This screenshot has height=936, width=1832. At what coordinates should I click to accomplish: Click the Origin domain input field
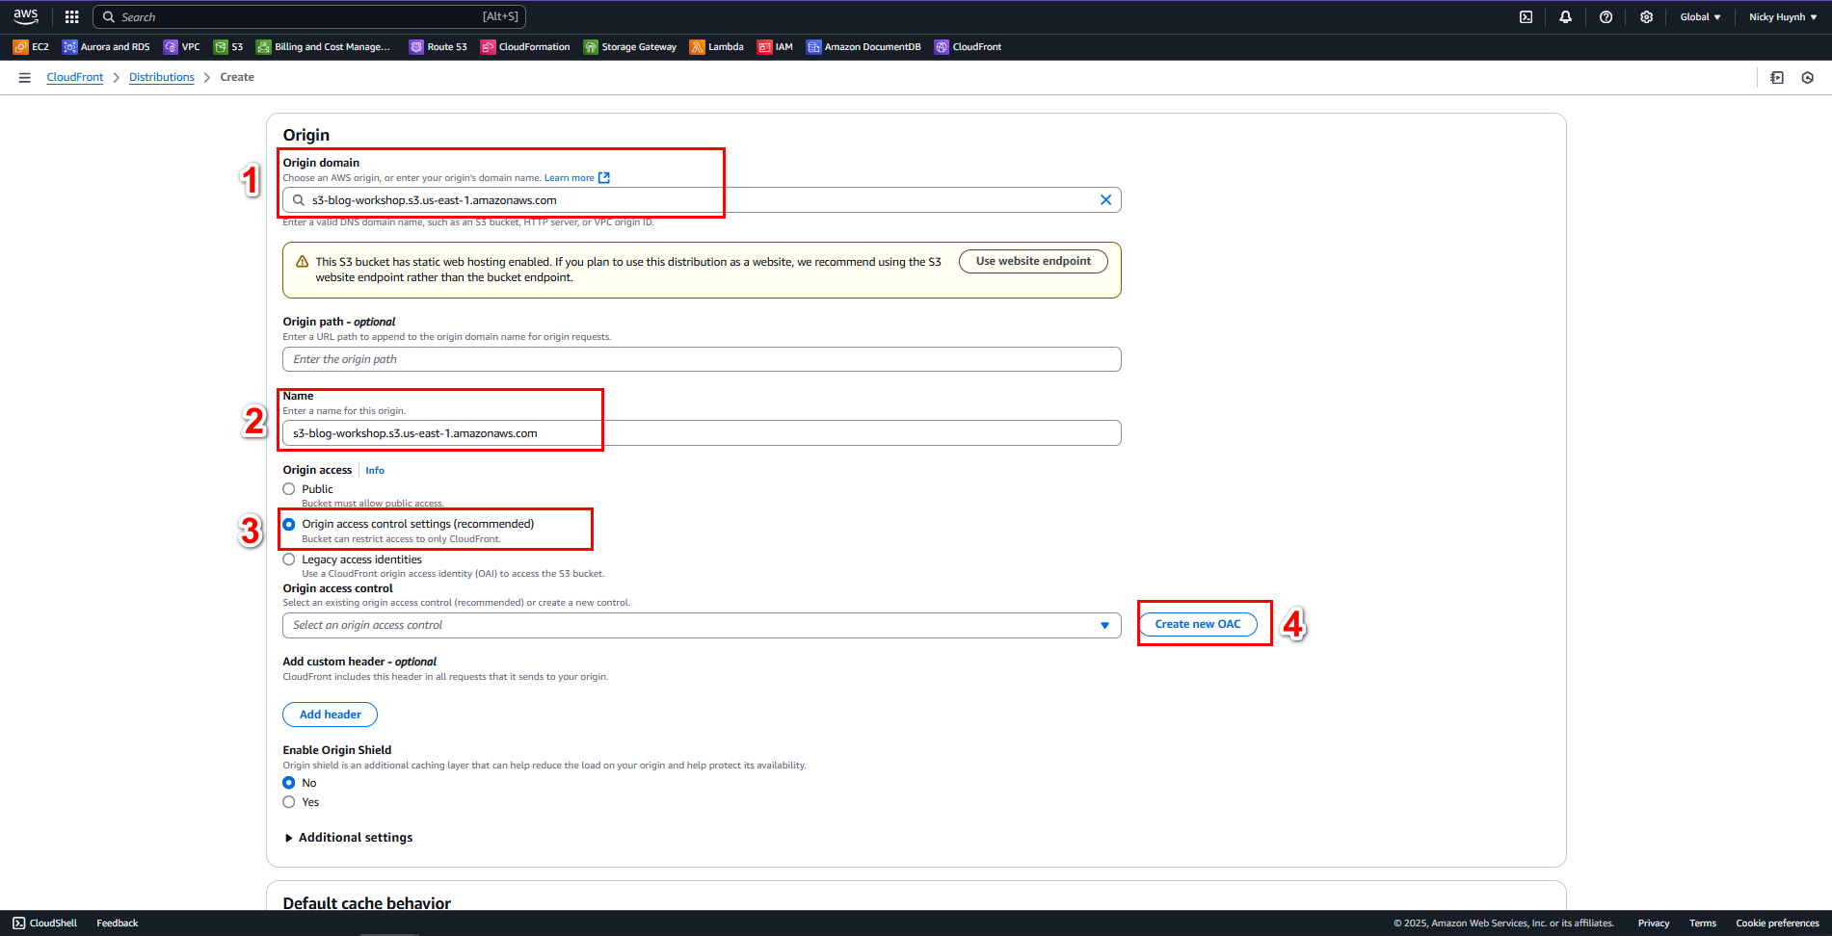[702, 200]
